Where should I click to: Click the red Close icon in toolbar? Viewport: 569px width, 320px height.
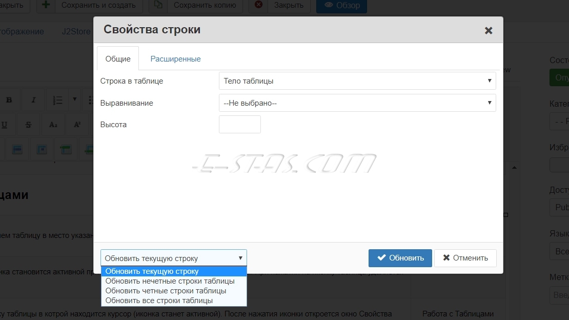coord(258,5)
